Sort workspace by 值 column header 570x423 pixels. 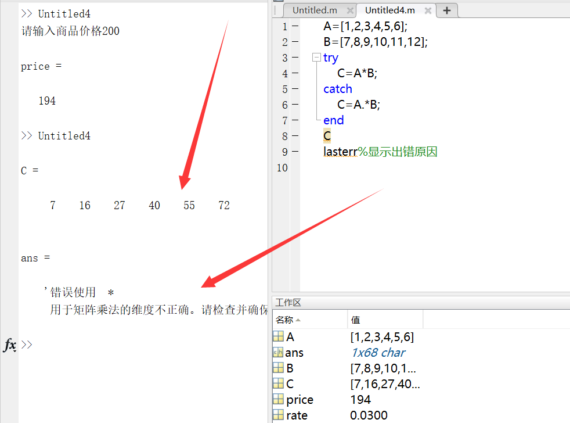click(x=385, y=320)
